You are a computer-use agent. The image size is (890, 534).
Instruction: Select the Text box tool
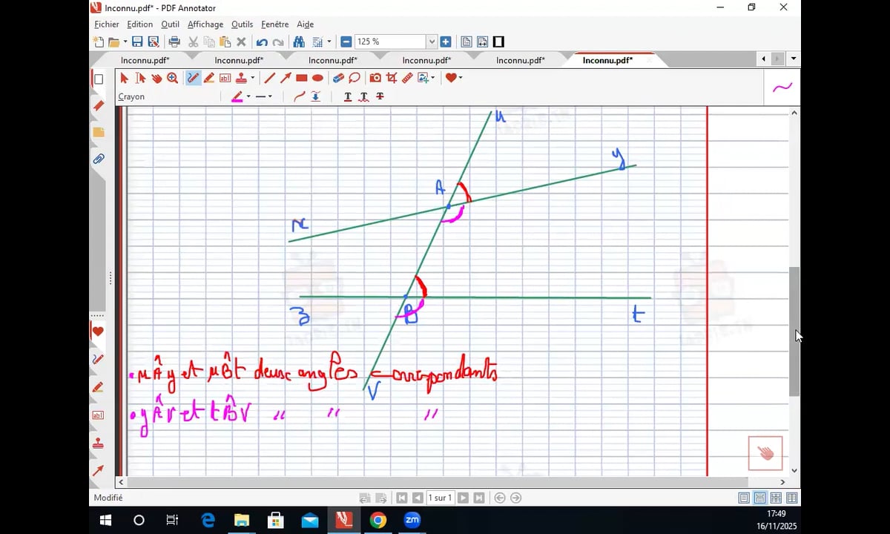(225, 78)
